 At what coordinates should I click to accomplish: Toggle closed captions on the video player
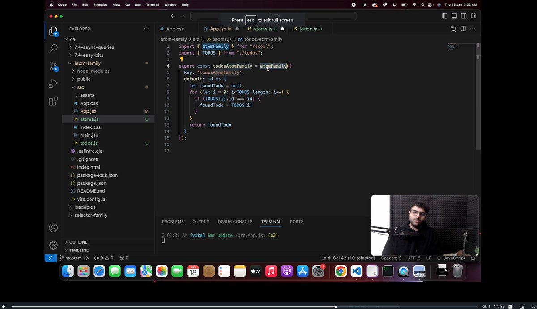(511, 307)
